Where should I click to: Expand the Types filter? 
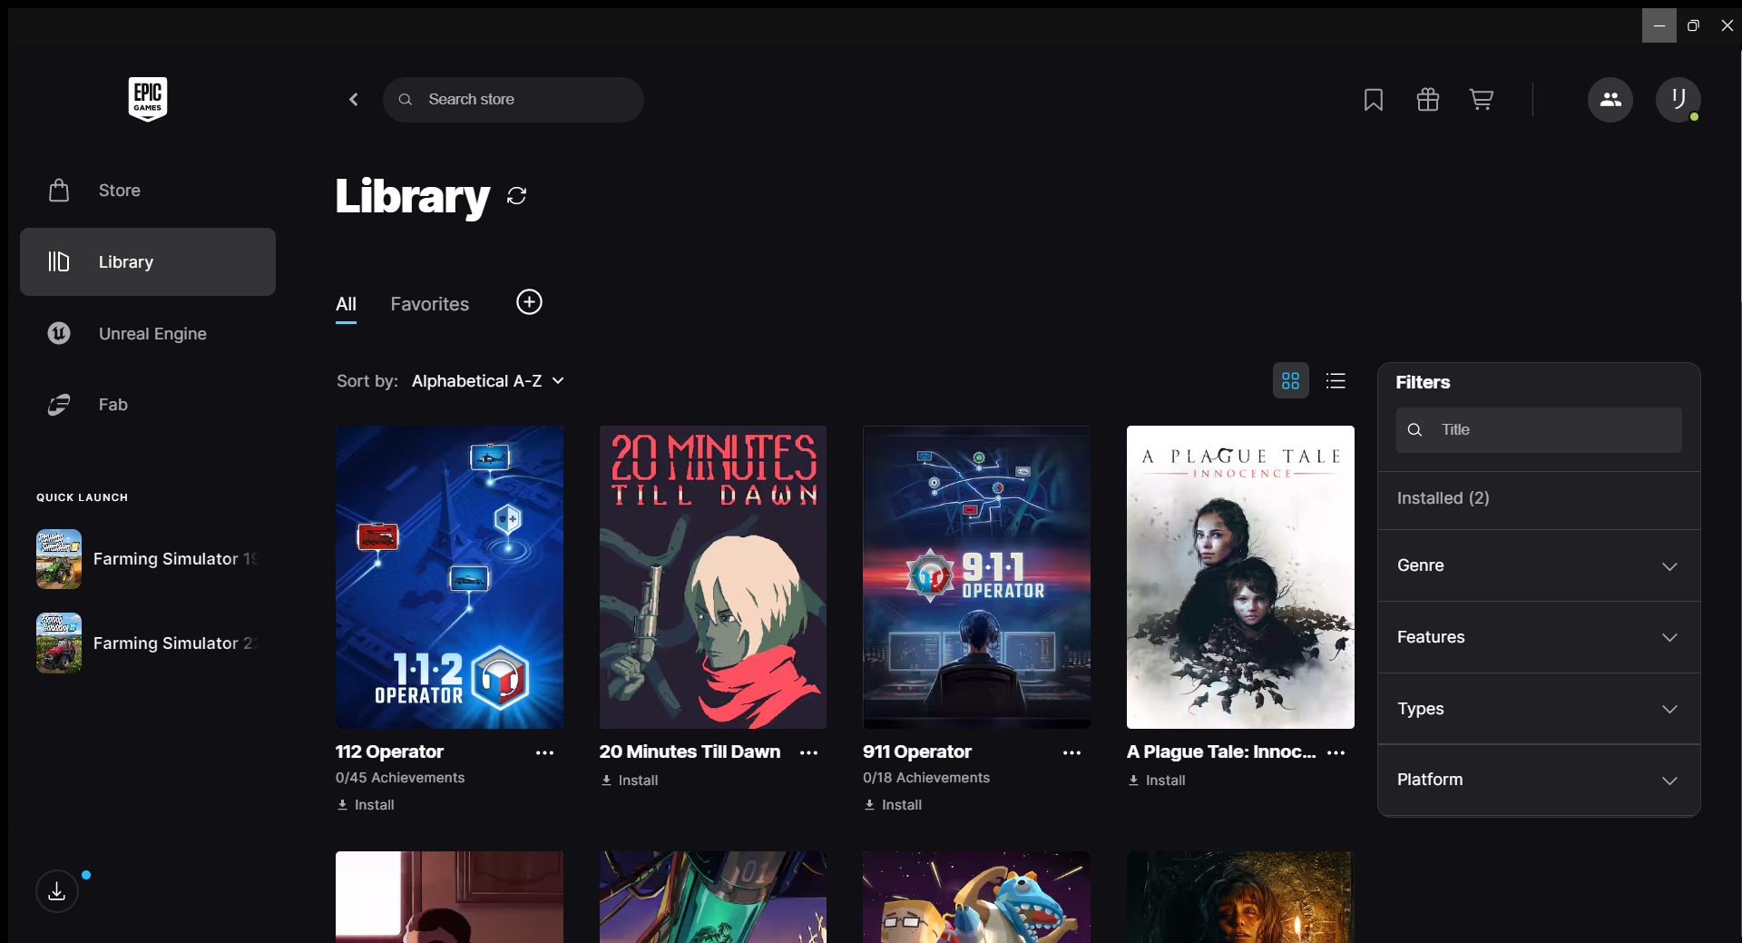pos(1539,709)
